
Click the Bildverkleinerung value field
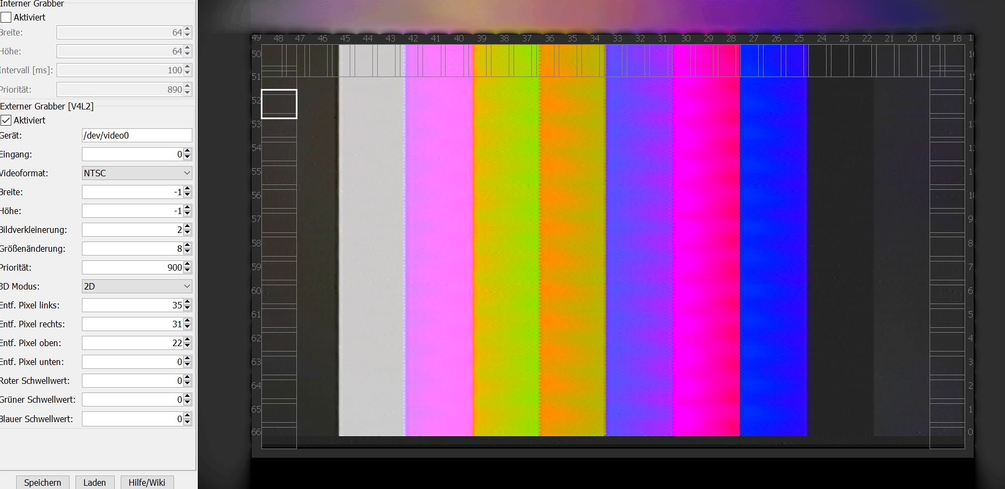coord(133,230)
